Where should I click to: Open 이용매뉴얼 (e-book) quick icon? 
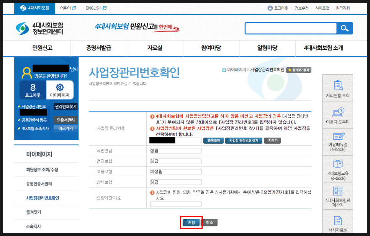point(338,142)
